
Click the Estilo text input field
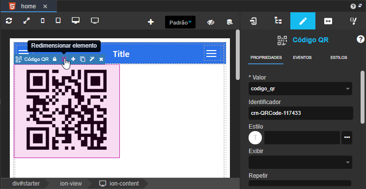(302, 137)
